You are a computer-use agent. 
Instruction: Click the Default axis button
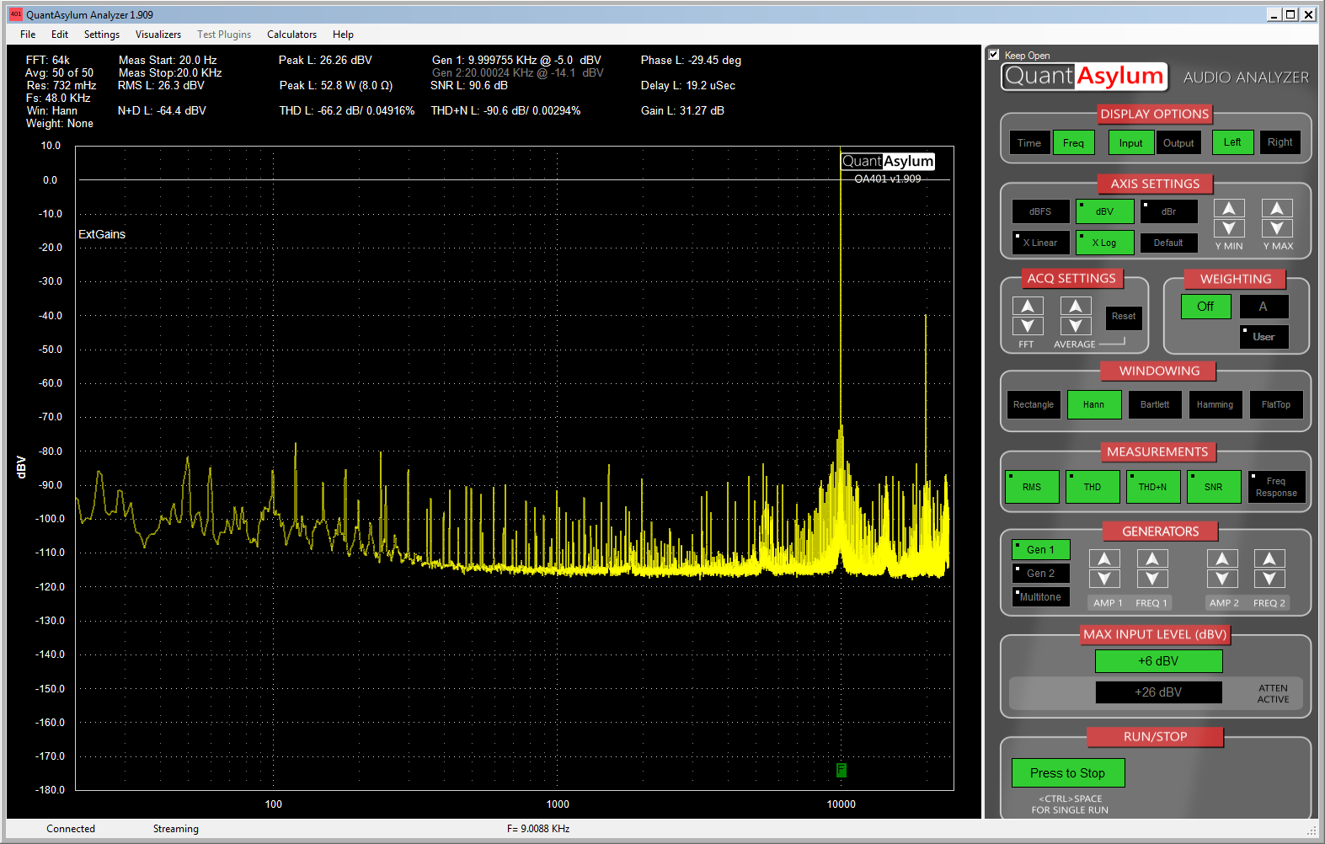click(x=1169, y=243)
